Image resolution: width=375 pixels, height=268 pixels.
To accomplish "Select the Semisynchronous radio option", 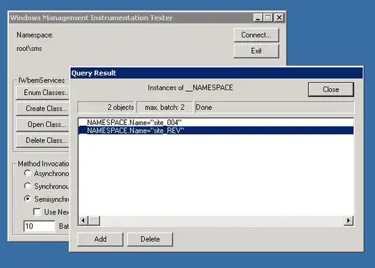I will 28,199.
